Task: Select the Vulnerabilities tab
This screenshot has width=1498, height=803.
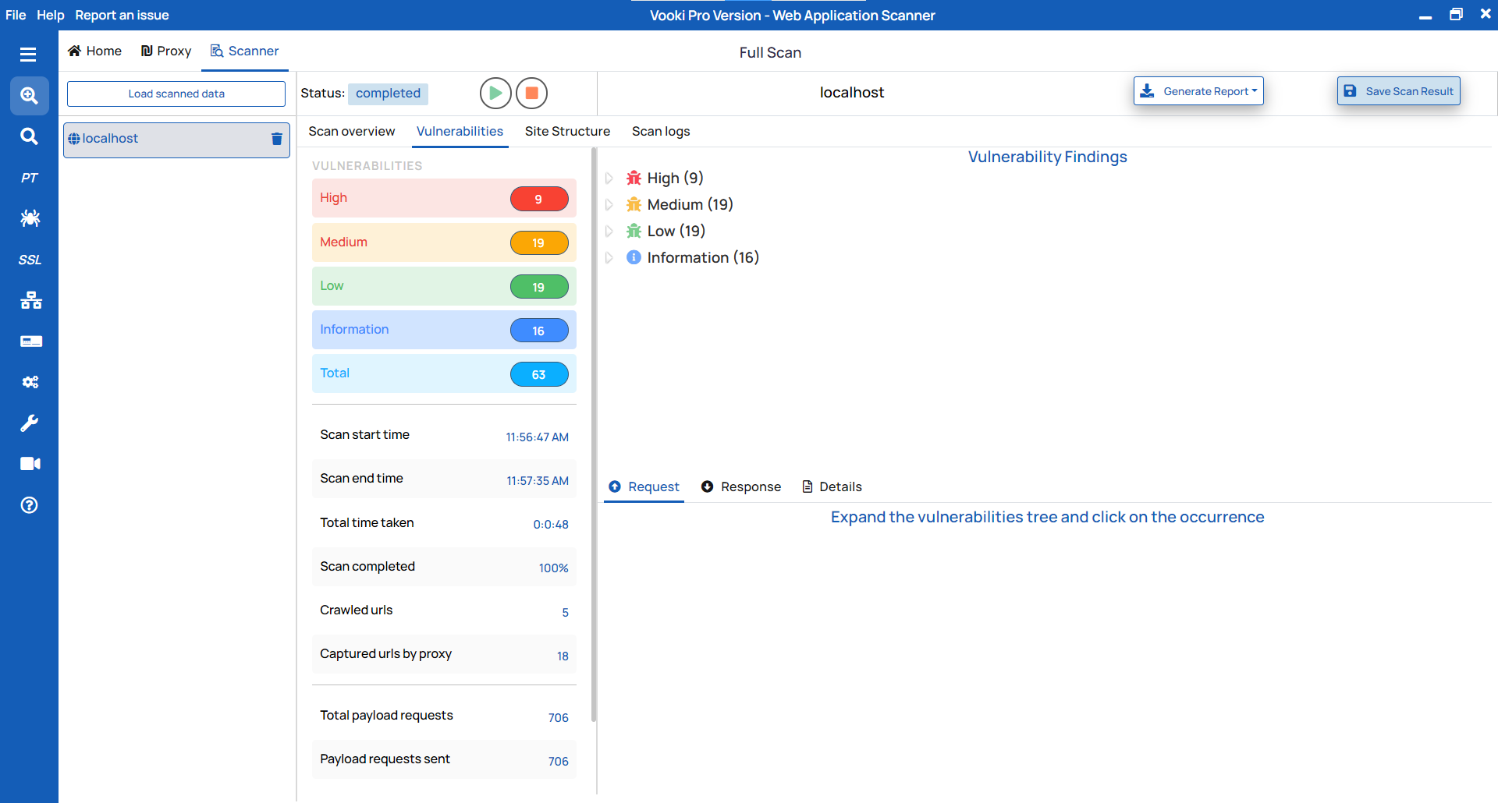Action: 460,131
